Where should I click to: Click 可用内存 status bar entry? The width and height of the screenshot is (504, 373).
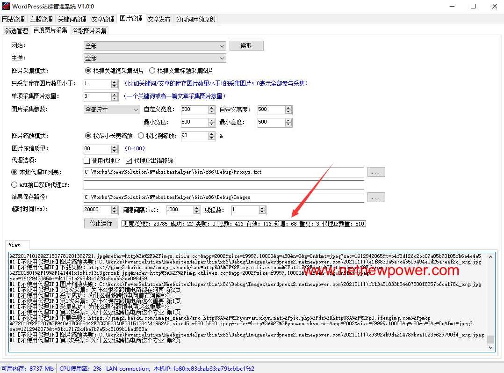pyautogui.click(x=28, y=368)
